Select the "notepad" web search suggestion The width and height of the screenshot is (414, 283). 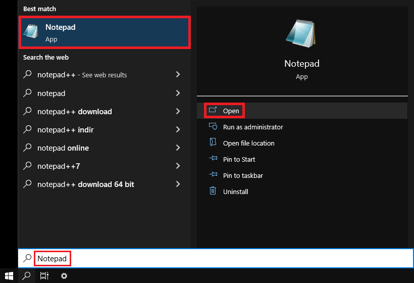105,93
